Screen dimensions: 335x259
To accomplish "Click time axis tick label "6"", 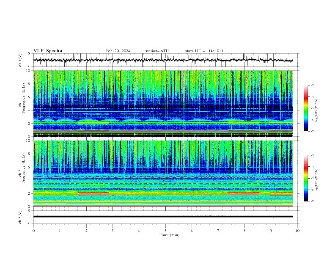I will coord(192,231).
